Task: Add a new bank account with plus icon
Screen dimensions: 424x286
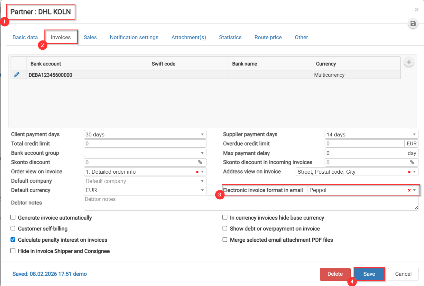Action: click(x=409, y=62)
